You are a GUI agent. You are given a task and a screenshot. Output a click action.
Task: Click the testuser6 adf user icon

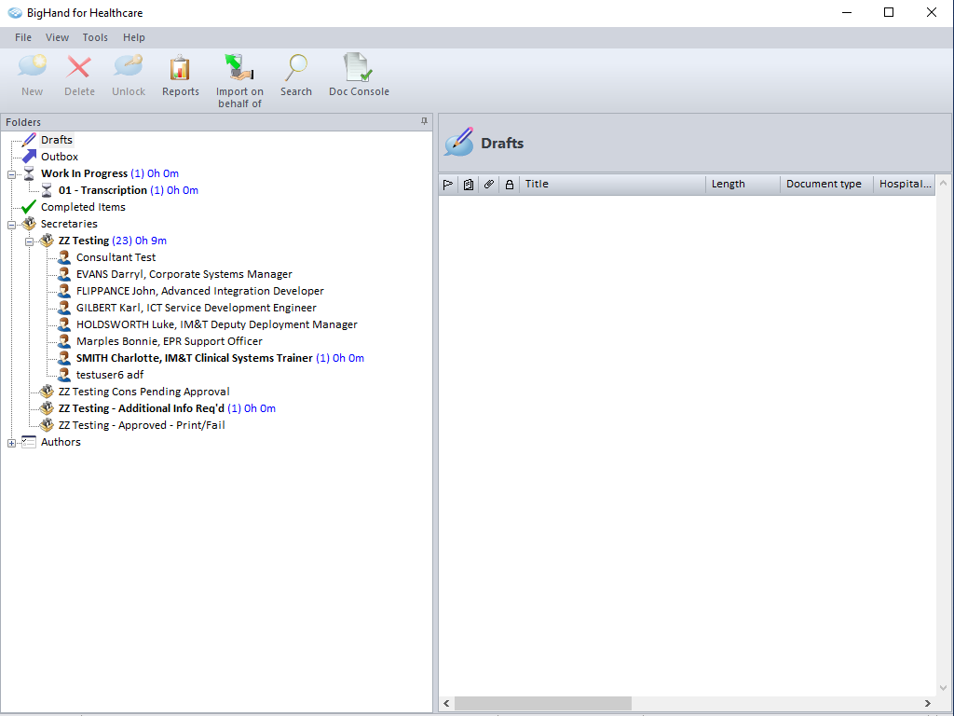click(64, 375)
